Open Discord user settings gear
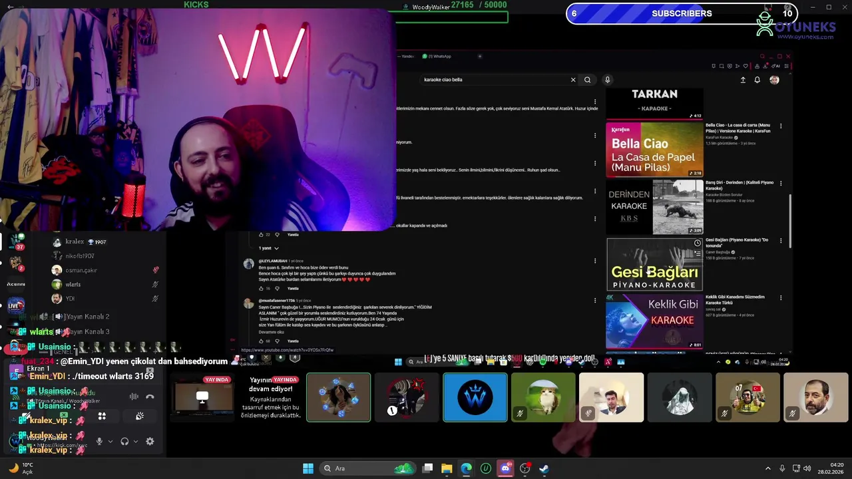 pos(150,441)
